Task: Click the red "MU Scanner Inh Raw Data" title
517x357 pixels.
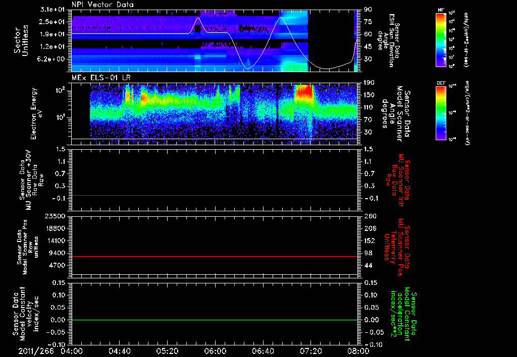Action: 398,180
